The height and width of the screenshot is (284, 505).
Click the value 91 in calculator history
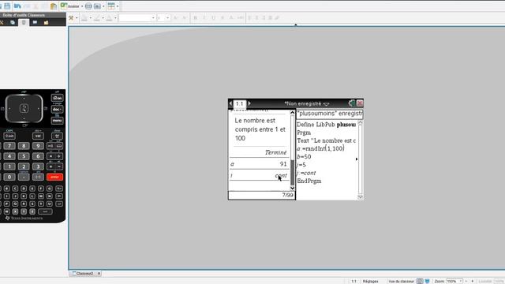(283, 164)
